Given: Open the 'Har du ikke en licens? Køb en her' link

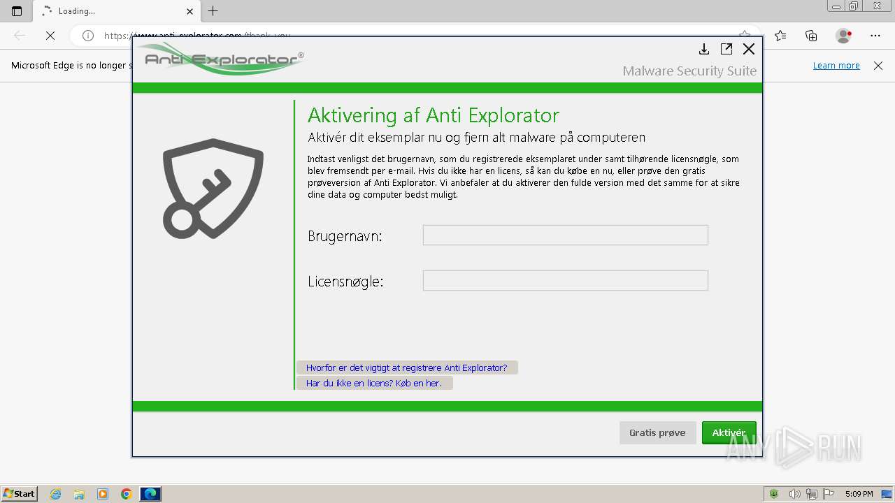Looking at the screenshot, I should [x=374, y=383].
